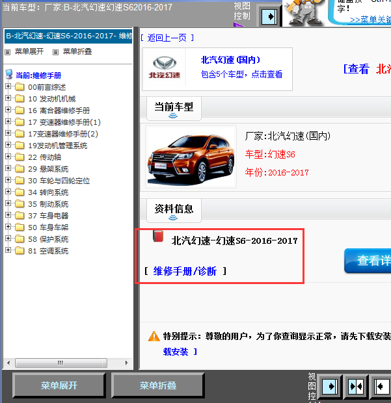This screenshot has width=391, height=403.
Task: Click the 22 传动轴 folder icon
Action: [x=20, y=157]
